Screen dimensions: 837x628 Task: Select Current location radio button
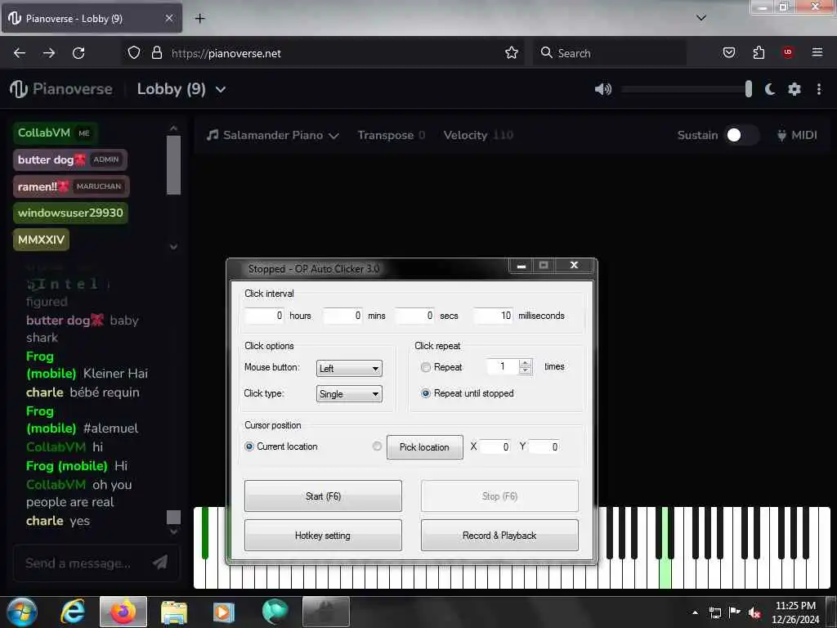pos(249,446)
